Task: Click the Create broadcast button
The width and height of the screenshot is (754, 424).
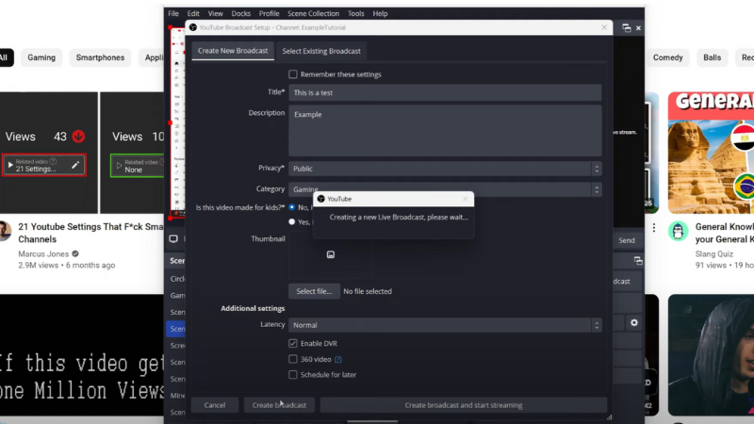Action: tap(279, 405)
